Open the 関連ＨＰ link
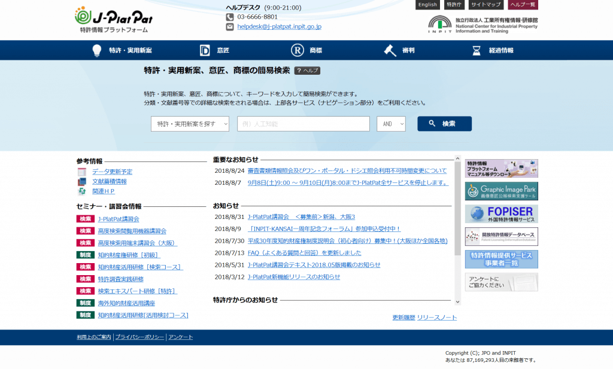Screen dimensions: 613x369 click(104, 191)
